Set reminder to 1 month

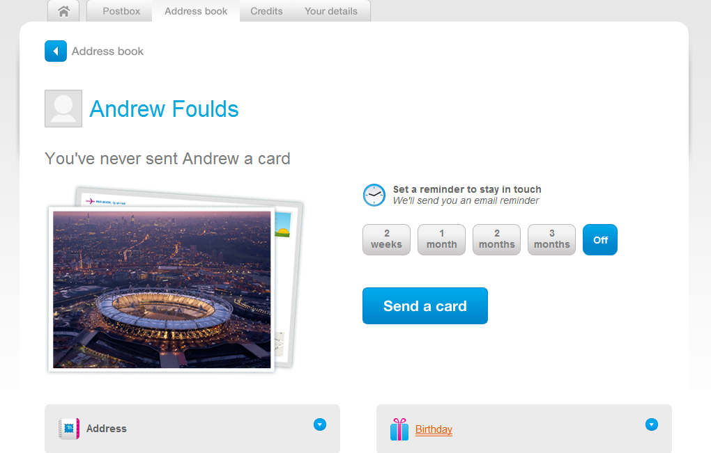[x=442, y=239]
